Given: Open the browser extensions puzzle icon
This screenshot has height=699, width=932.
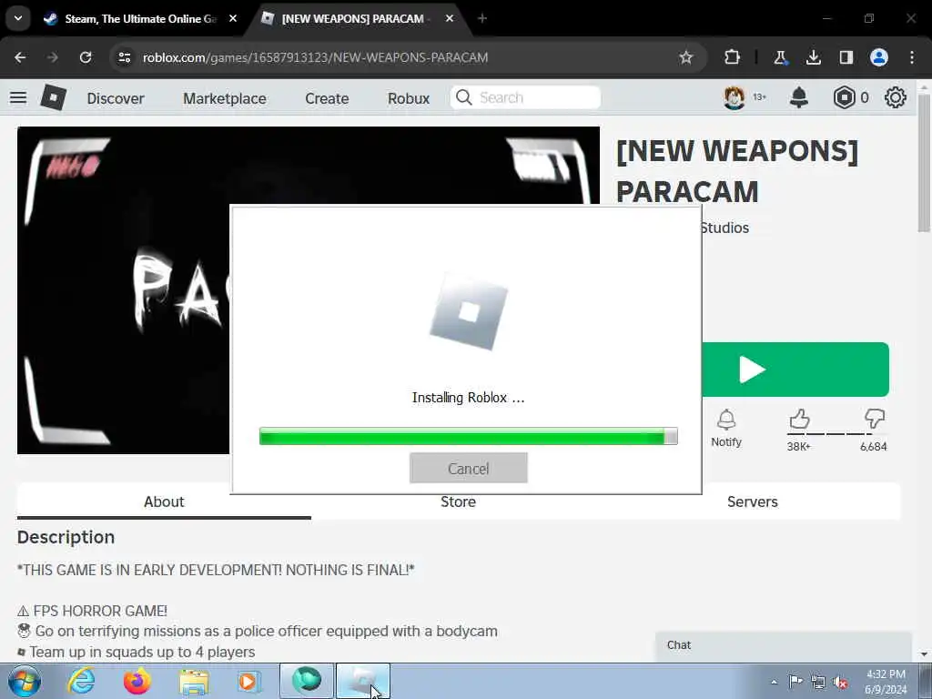Looking at the screenshot, I should tap(733, 57).
